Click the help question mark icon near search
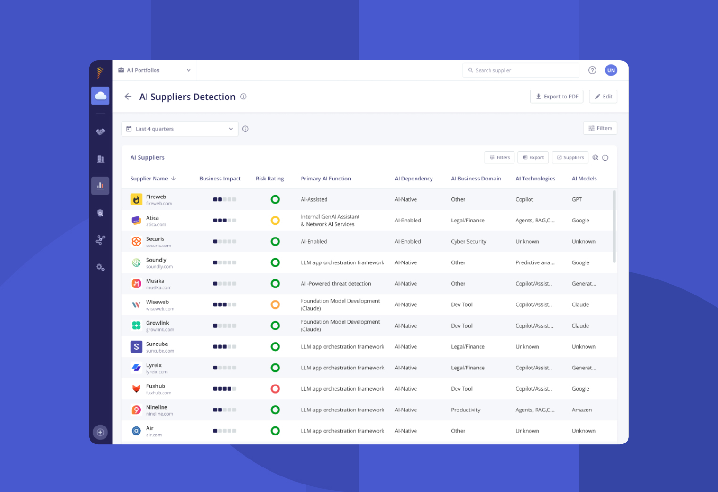 click(x=592, y=70)
